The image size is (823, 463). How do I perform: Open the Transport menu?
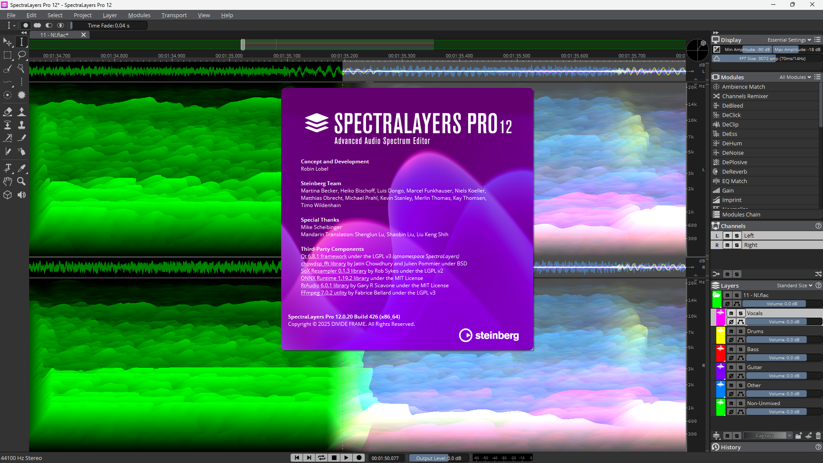tap(174, 15)
